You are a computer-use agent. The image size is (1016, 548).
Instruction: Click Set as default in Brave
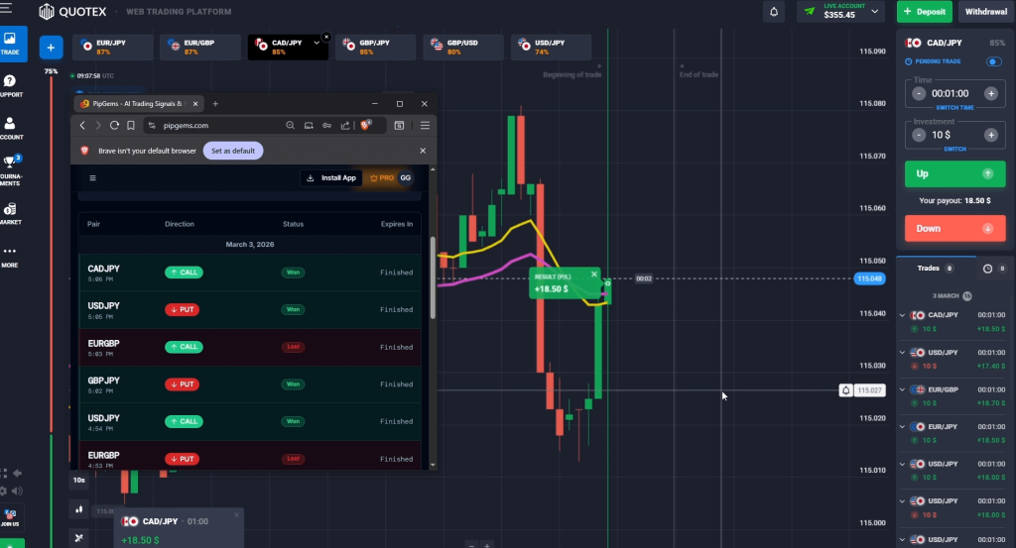point(233,151)
